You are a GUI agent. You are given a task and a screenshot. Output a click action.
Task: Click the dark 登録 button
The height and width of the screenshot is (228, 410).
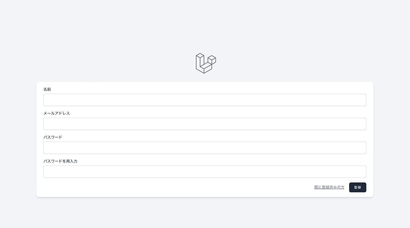point(358,187)
